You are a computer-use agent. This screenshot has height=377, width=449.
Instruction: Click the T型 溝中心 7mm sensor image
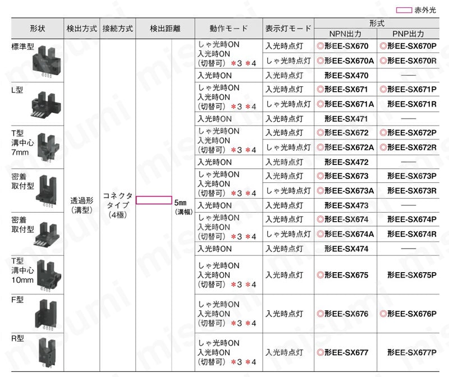pos(48,148)
